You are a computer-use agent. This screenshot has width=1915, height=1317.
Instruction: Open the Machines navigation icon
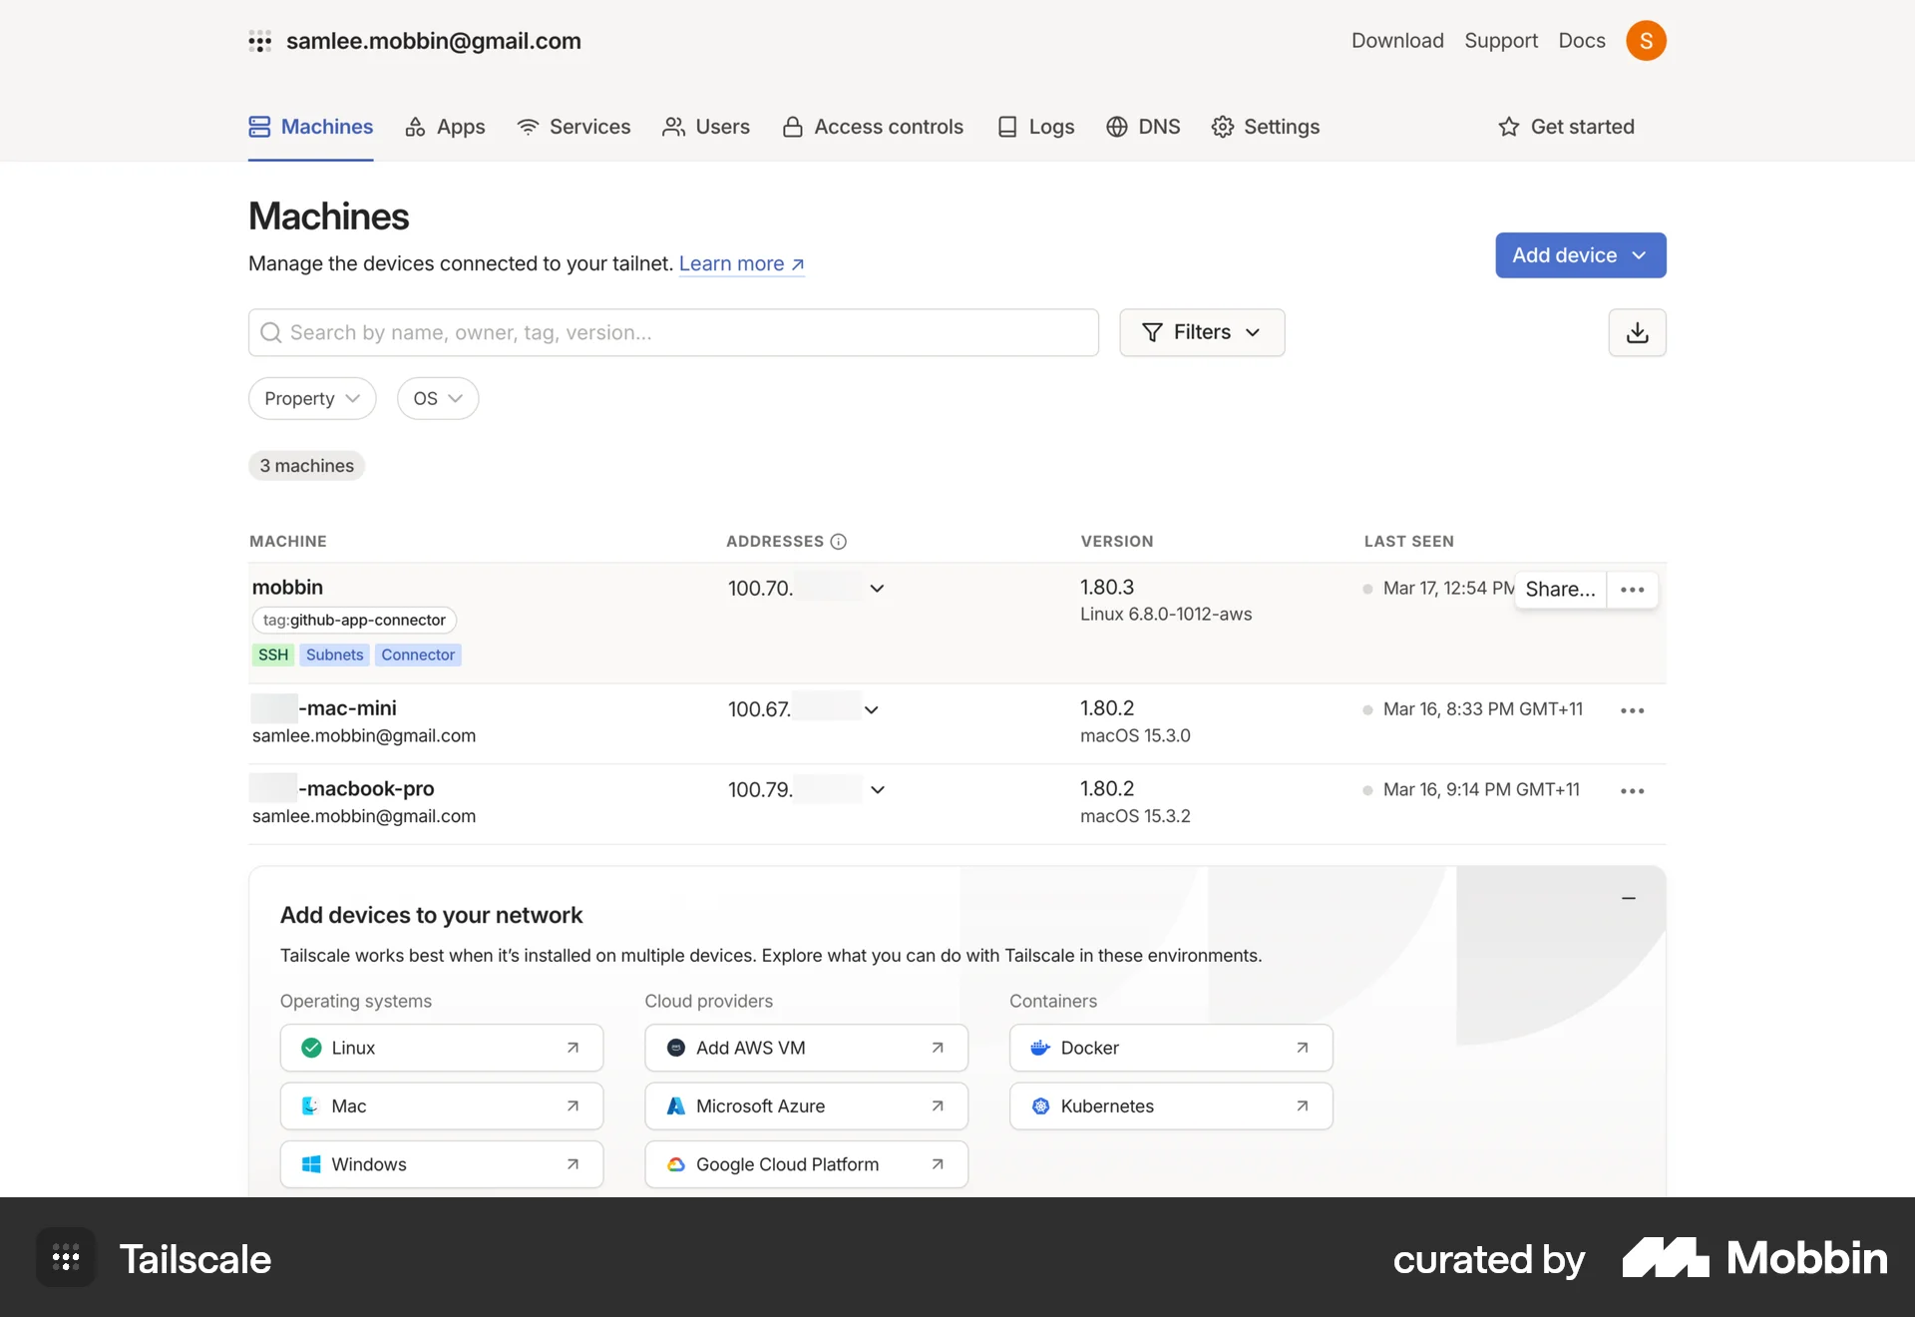coord(259,127)
